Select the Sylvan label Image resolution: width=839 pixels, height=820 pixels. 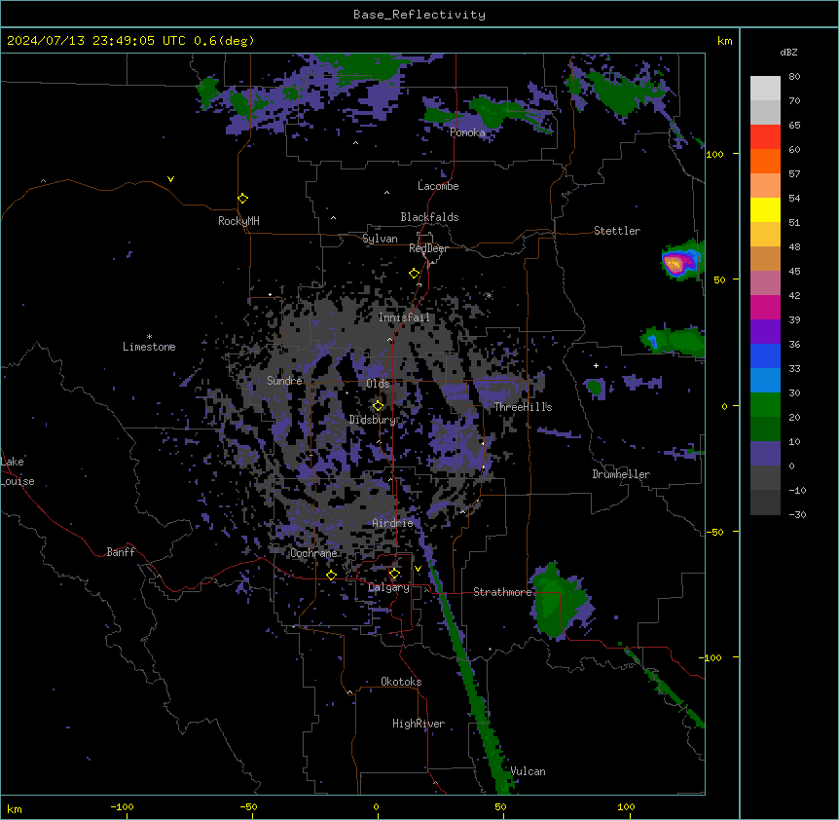pos(380,239)
